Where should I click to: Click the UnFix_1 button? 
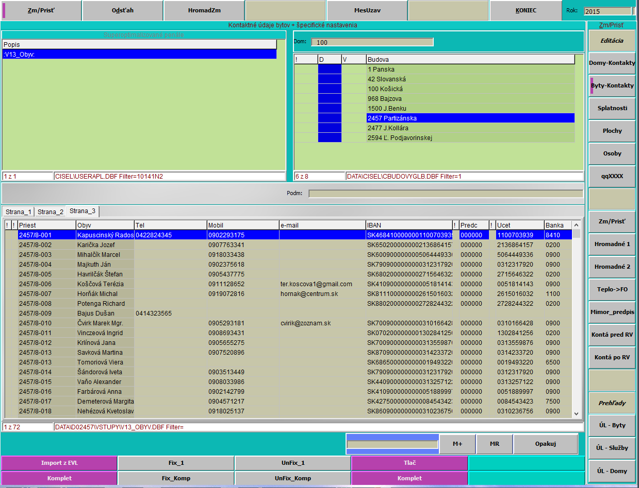pyautogui.click(x=292, y=463)
